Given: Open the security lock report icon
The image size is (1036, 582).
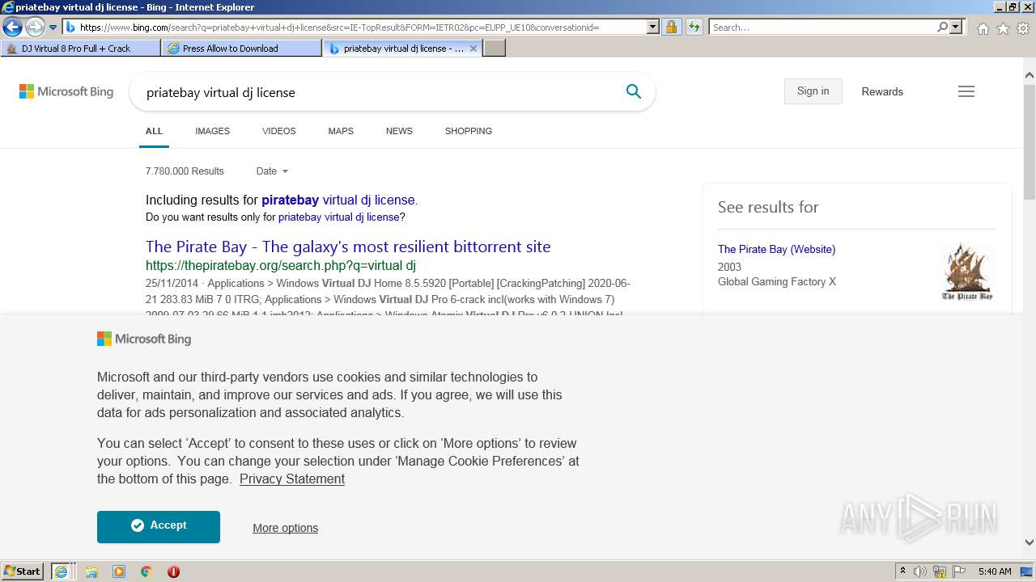Looking at the screenshot, I should tap(671, 27).
